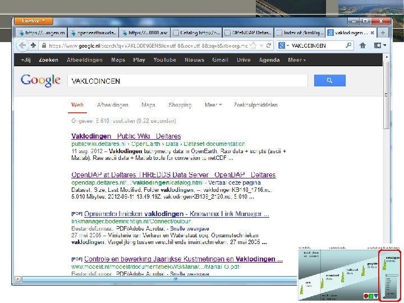The image size is (404, 303).
Task: Open Vaklodingen Public Wiki Deltares result
Action: click(126, 136)
